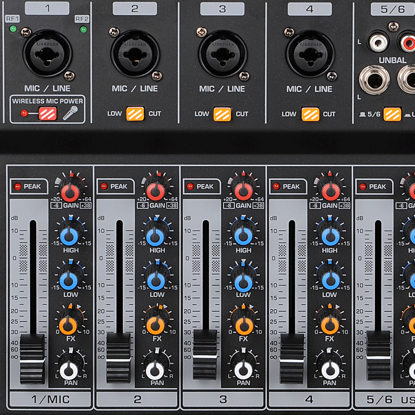The height and width of the screenshot is (415, 415).
Task: Click the blue HIGH EQ knob on channel 3
Action: tap(243, 236)
